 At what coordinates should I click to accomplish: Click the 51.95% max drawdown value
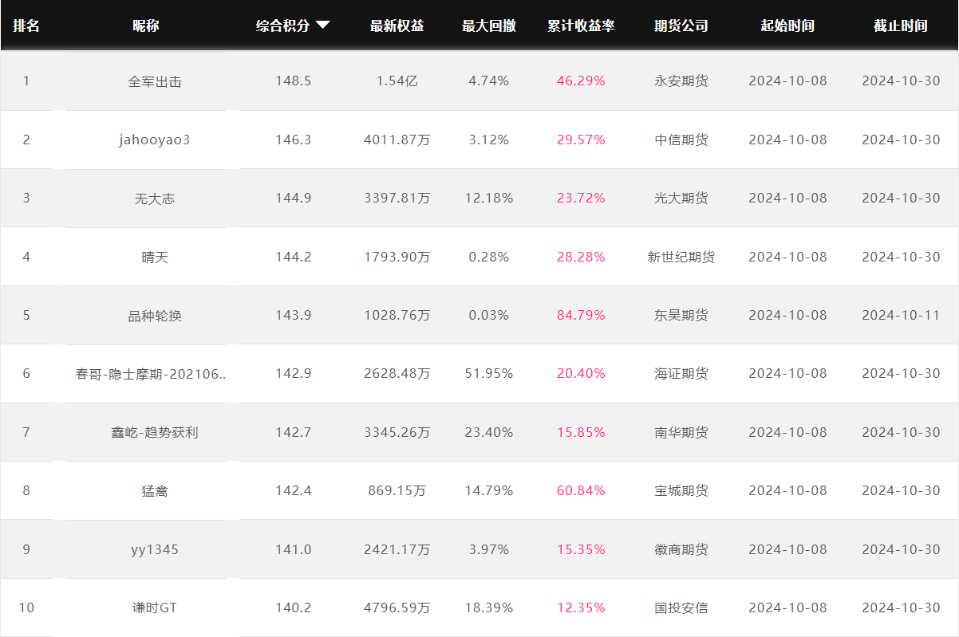489,373
